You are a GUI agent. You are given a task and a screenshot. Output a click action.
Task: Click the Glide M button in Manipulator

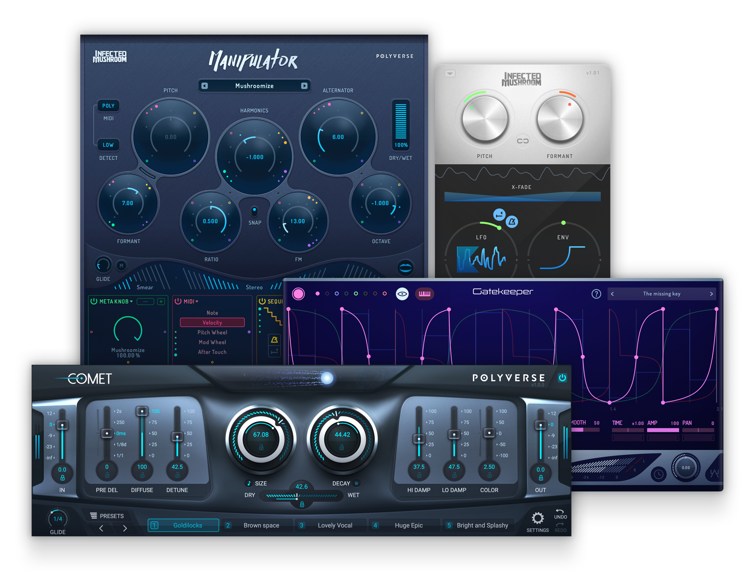point(121,266)
